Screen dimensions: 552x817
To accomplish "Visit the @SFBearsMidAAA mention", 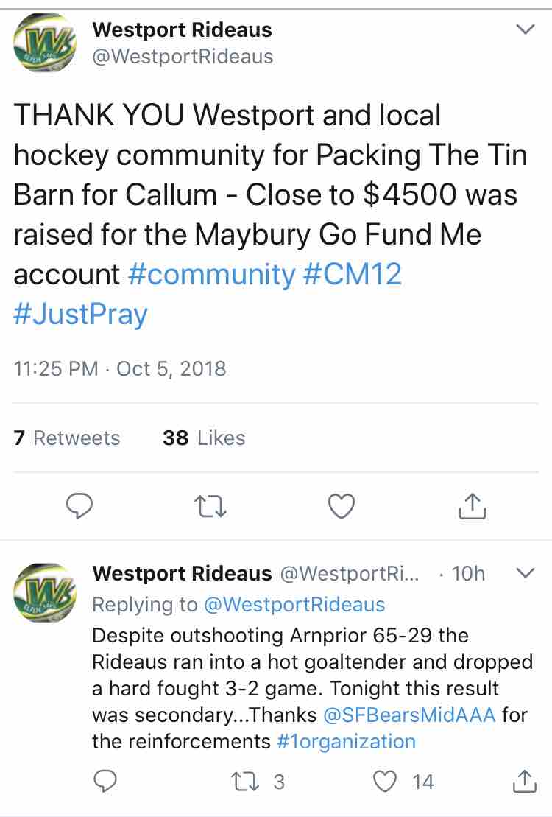I will 409,715.
